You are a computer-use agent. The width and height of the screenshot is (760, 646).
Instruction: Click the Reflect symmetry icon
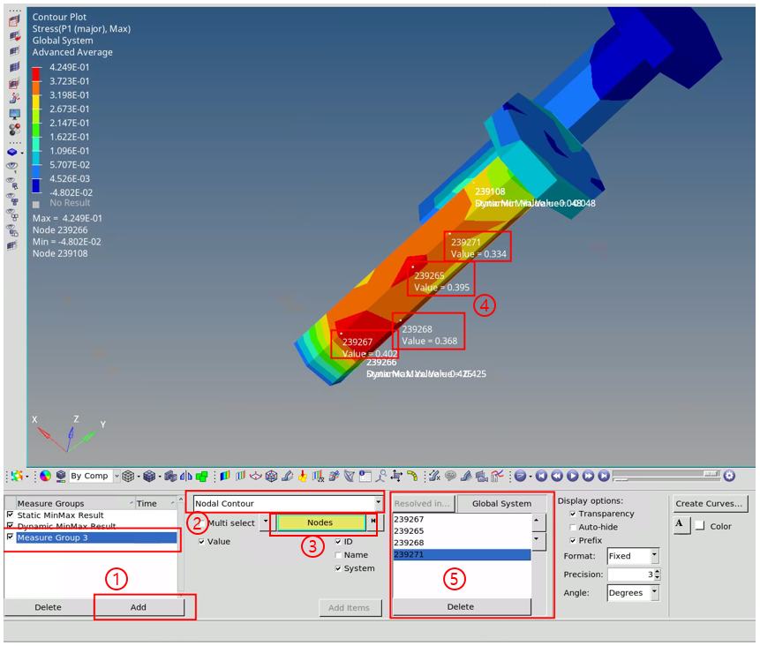coord(186,476)
